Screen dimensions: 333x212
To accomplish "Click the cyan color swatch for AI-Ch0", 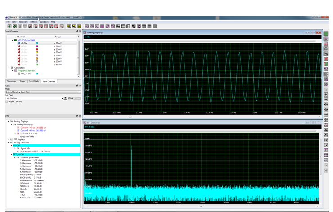I will (37, 43).
